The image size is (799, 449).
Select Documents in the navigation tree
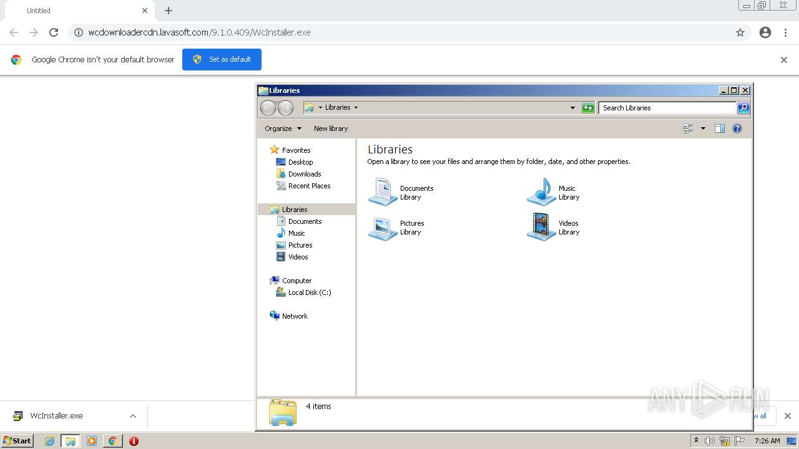[299, 221]
